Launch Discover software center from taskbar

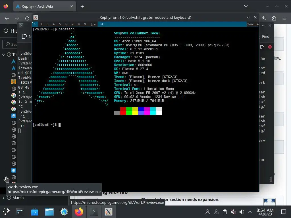point(34,212)
